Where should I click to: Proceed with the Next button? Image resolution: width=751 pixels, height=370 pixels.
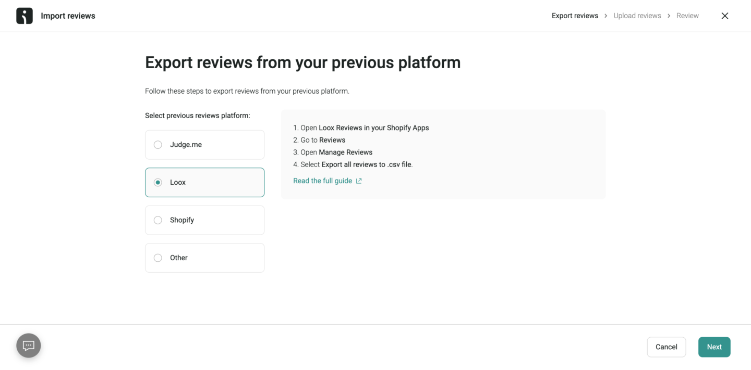click(x=714, y=347)
